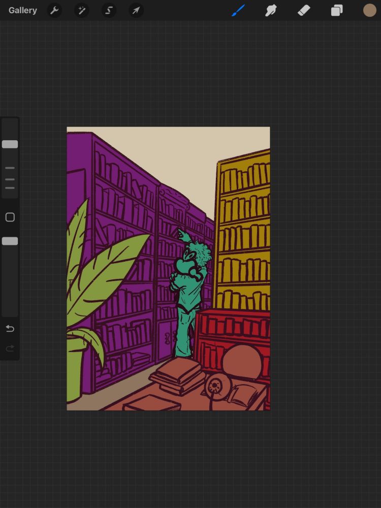The height and width of the screenshot is (508, 381).
Task: Select the Eraser tool
Action: pos(304,10)
